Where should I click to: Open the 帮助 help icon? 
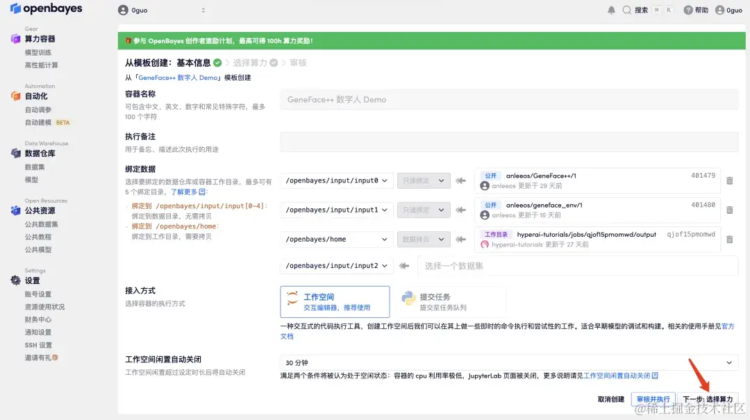click(x=687, y=10)
